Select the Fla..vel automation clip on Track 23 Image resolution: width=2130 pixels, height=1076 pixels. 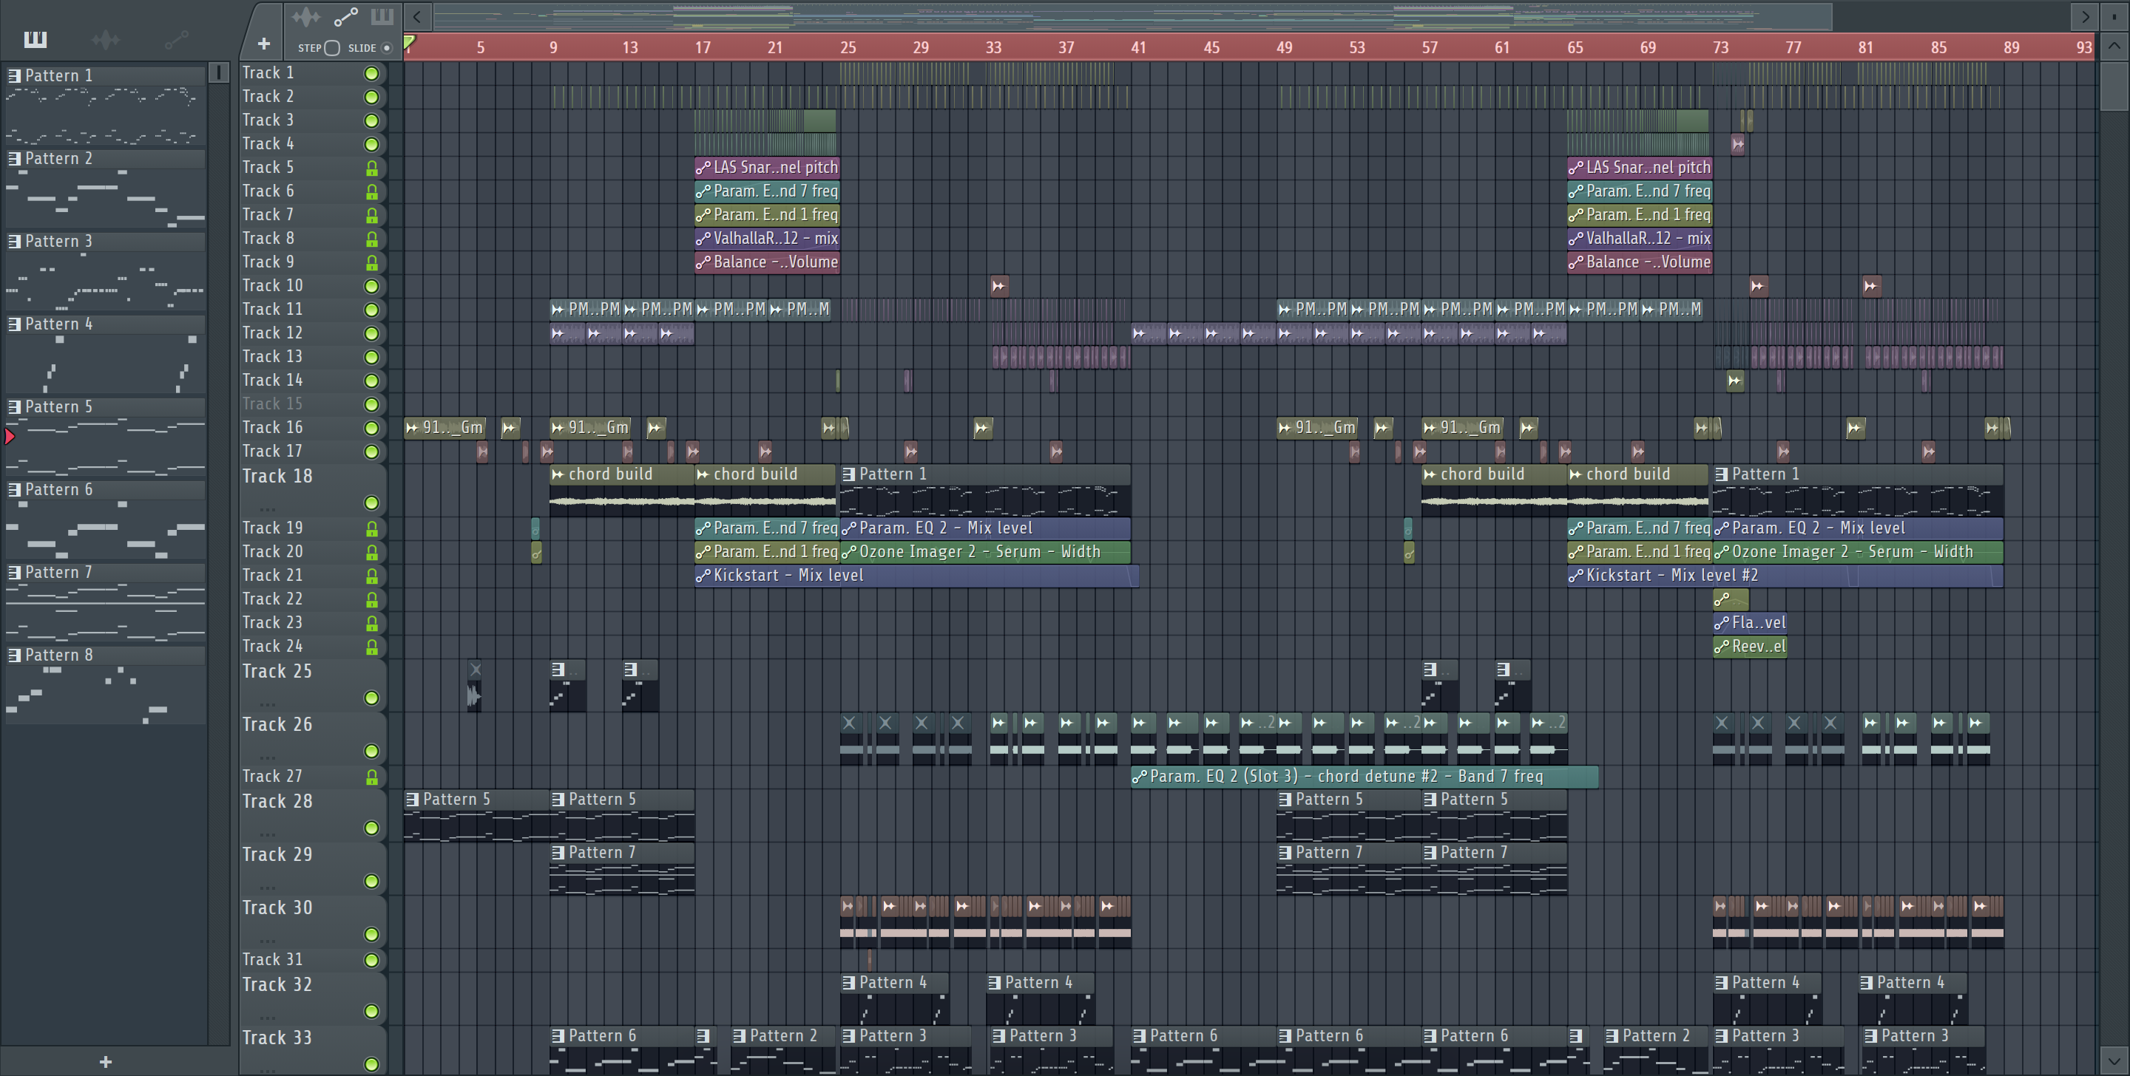pos(1750,623)
